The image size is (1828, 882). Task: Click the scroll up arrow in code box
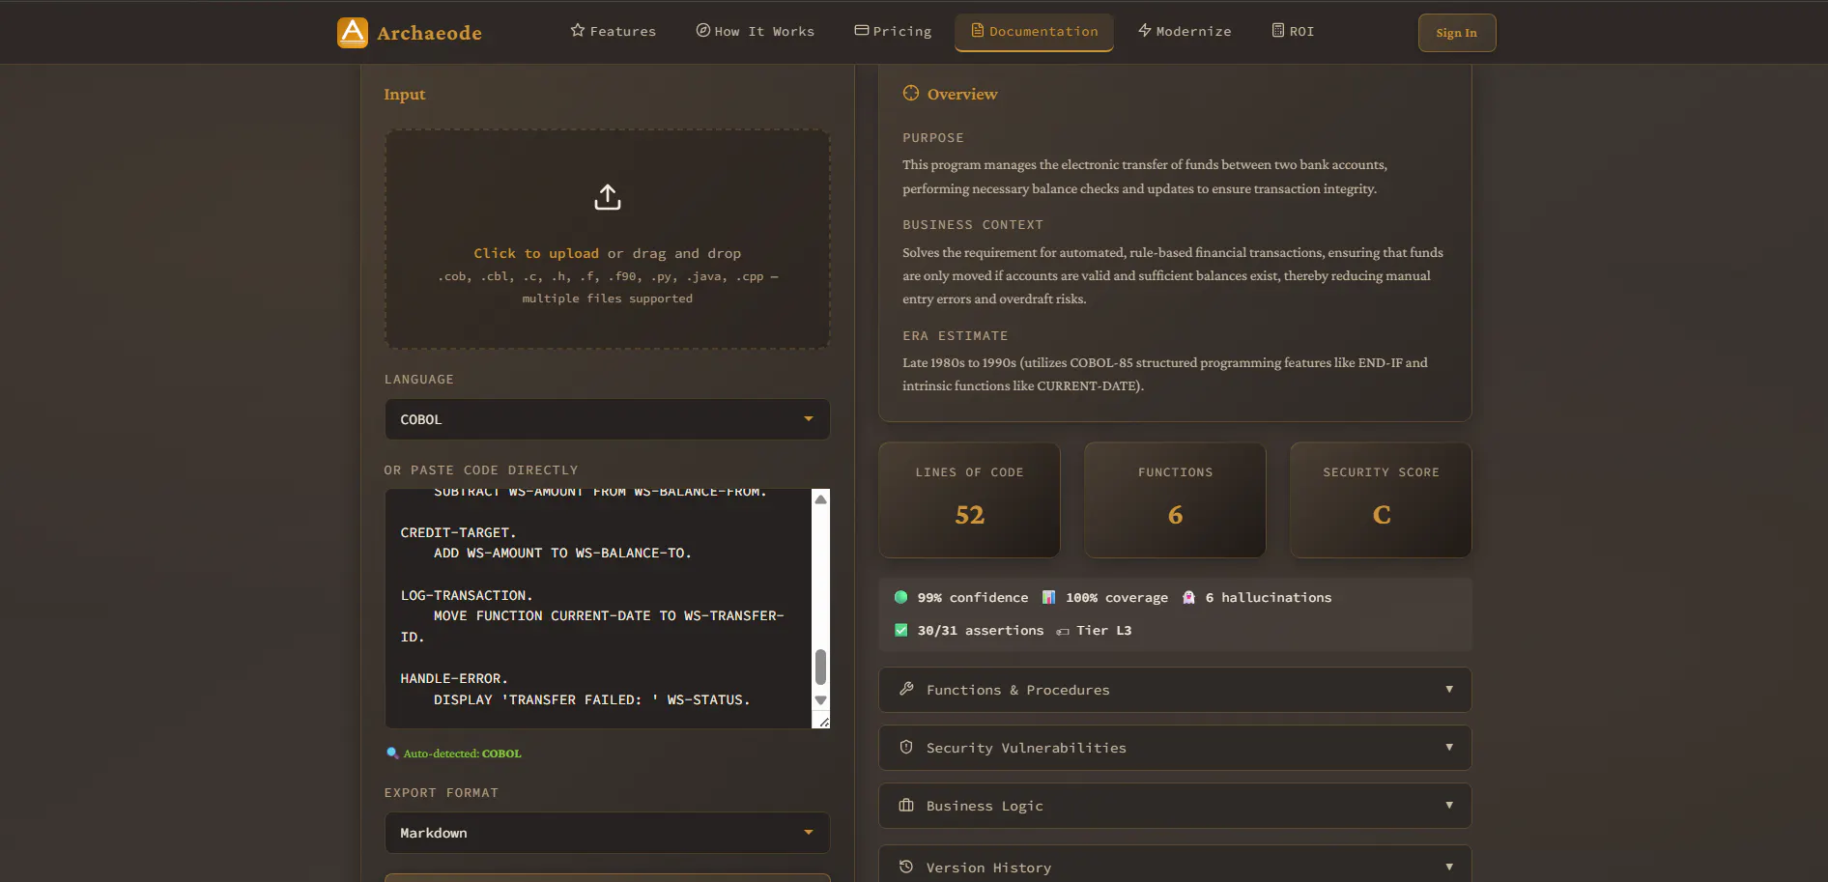[820, 499]
